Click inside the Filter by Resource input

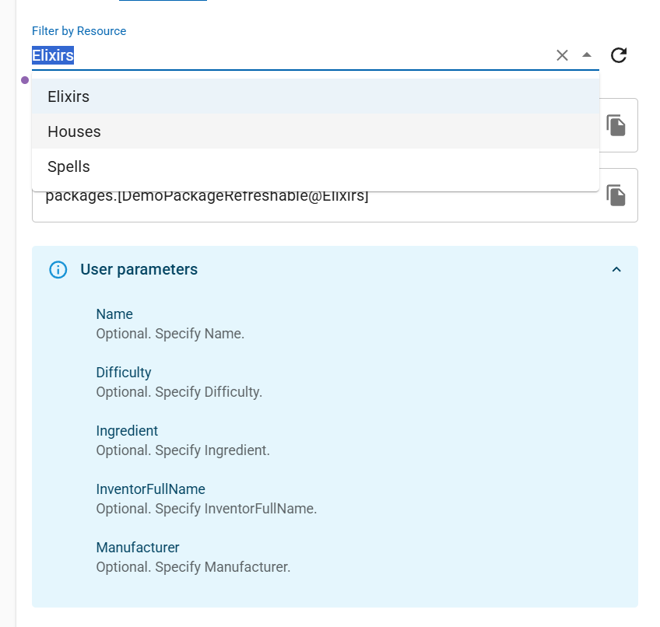pos(288,56)
